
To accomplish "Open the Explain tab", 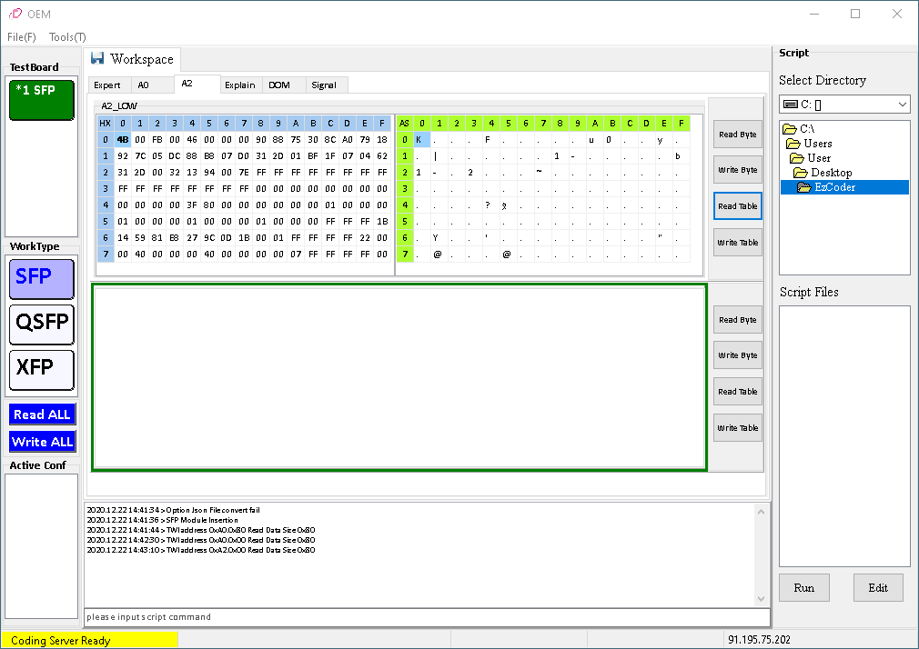I will (240, 85).
